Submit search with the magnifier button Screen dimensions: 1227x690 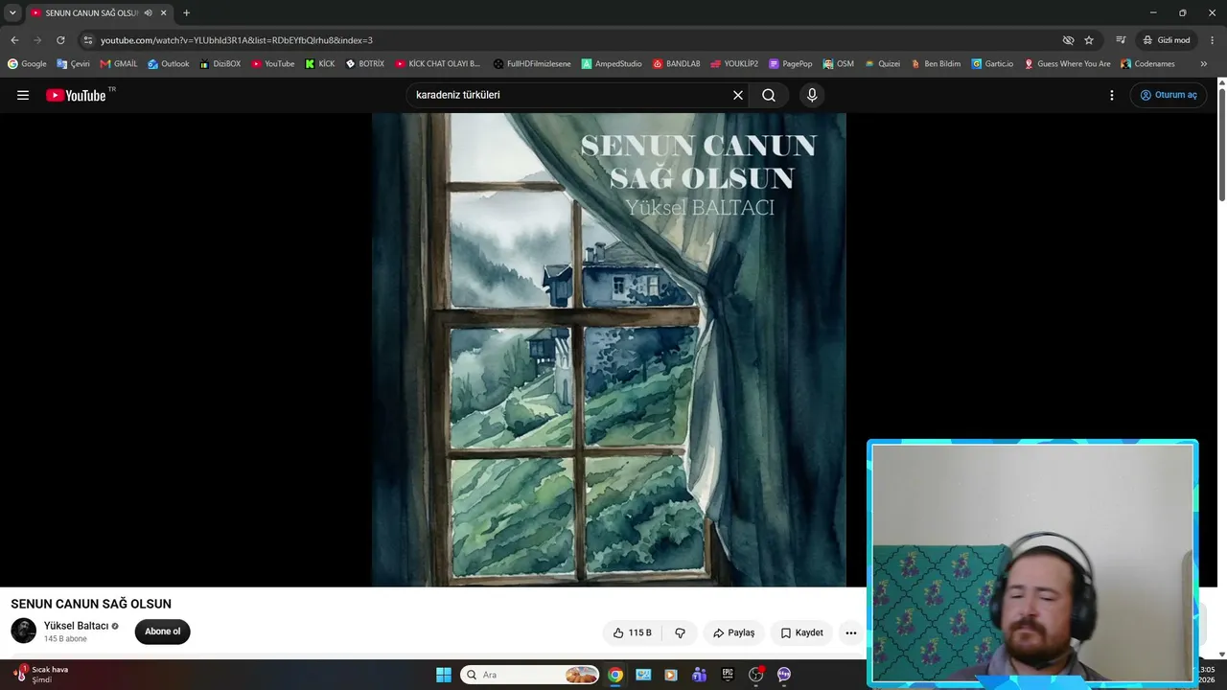coord(769,95)
